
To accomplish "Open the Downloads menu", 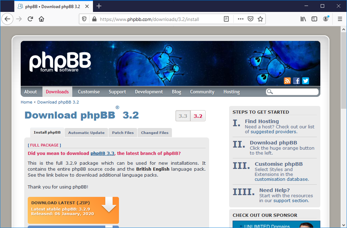I will tap(57, 92).
